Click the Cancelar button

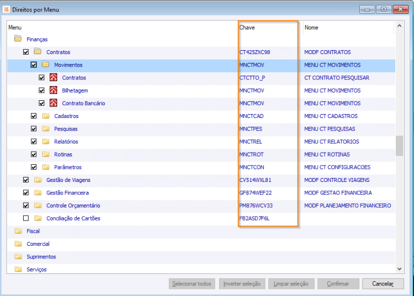point(383,284)
